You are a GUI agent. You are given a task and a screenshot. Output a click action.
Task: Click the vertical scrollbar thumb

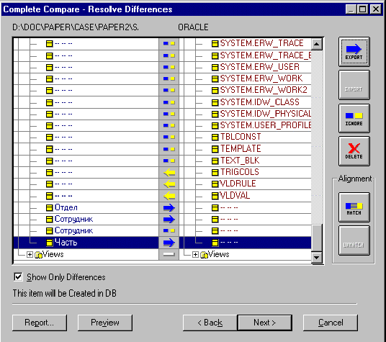coord(317,238)
